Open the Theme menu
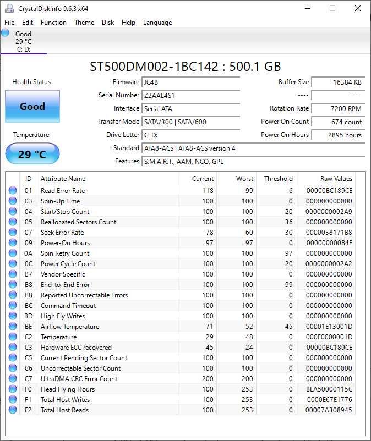The image size is (371, 441). pos(84,23)
